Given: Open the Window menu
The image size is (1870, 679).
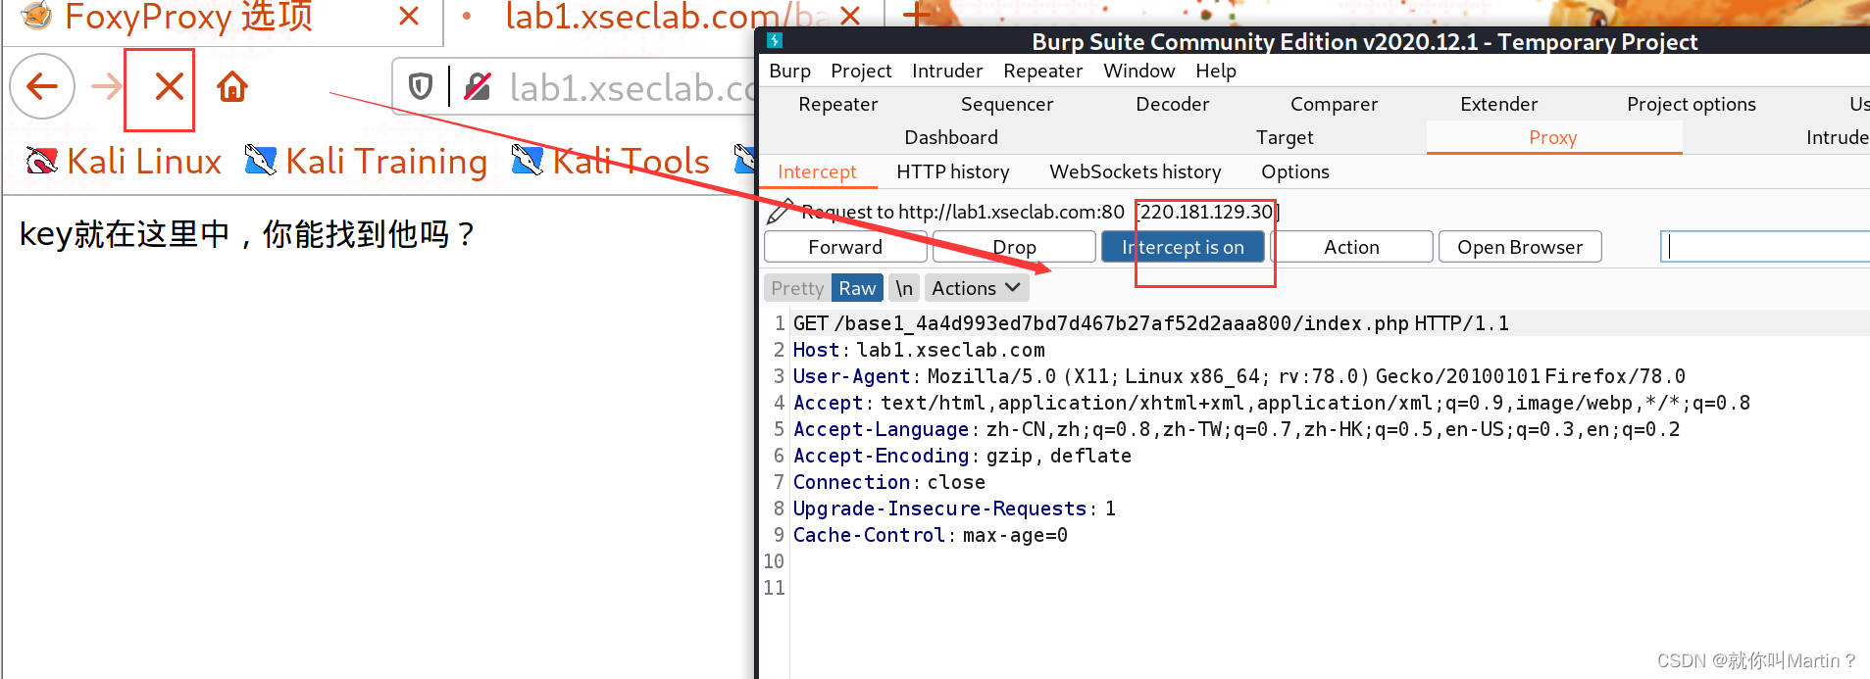Looking at the screenshot, I should (1138, 71).
